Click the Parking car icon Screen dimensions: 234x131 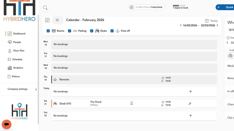[x=75, y=31]
